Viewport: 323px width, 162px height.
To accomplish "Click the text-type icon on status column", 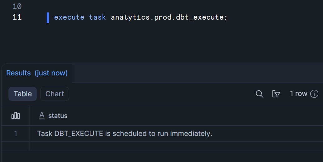I will [x=42, y=116].
